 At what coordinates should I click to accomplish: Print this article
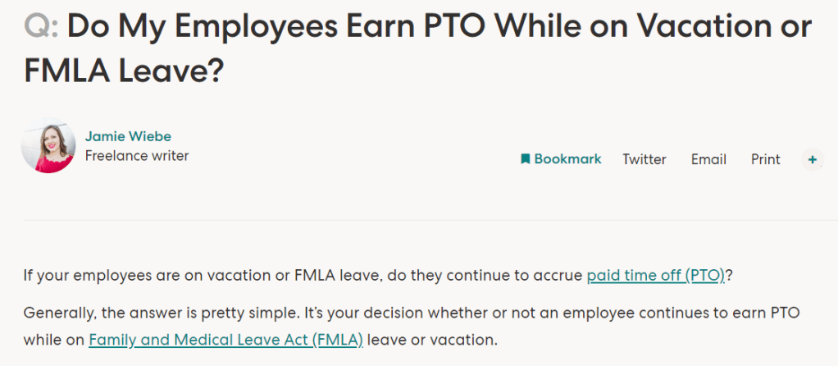[765, 159]
